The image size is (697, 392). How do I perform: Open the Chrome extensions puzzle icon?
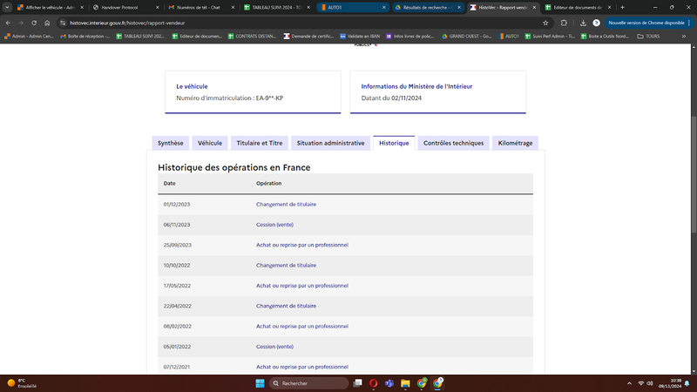(564, 23)
